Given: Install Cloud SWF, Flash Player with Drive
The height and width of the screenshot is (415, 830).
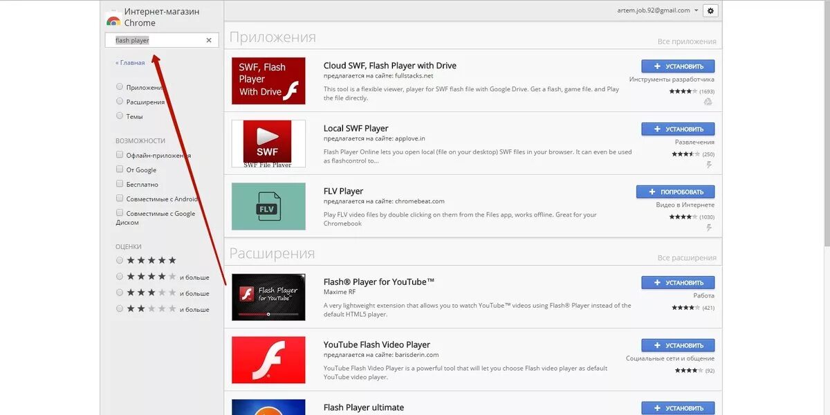Looking at the screenshot, I should pyautogui.click(x=678, y=66).
